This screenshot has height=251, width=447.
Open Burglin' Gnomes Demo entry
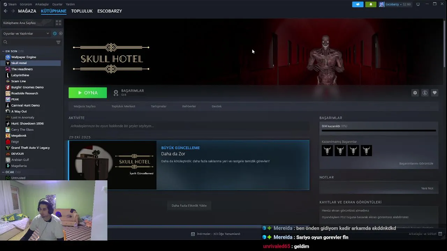27,87
